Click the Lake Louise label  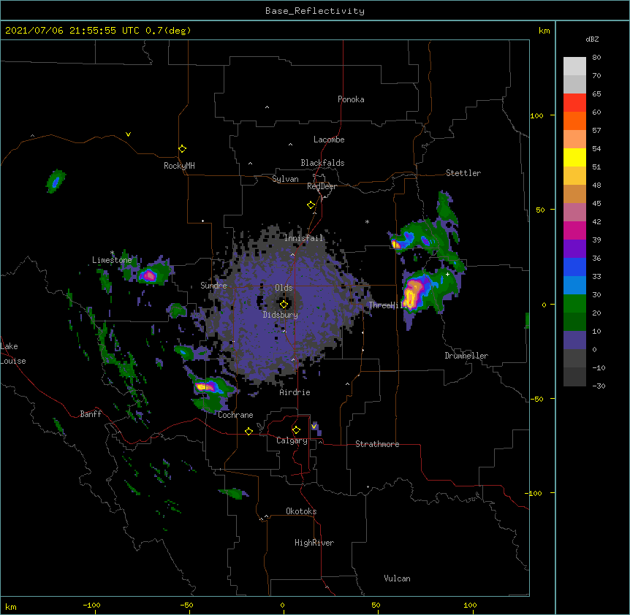[x=13, y=354]
